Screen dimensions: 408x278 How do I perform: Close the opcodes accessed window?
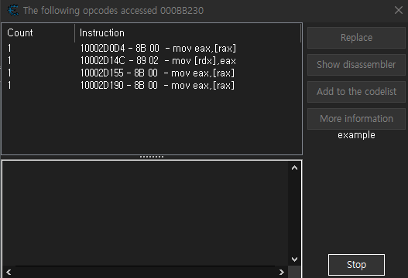coord(399,10)
